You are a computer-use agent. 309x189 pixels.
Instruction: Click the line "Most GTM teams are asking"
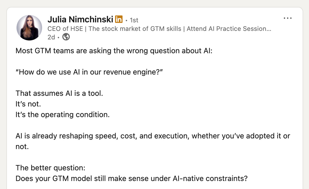tap(114, 51)
